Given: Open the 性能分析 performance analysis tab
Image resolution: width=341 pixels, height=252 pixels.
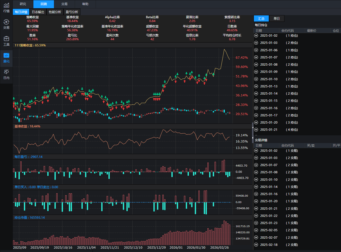Looking at the screenshot, I should [x=55, y=12].
